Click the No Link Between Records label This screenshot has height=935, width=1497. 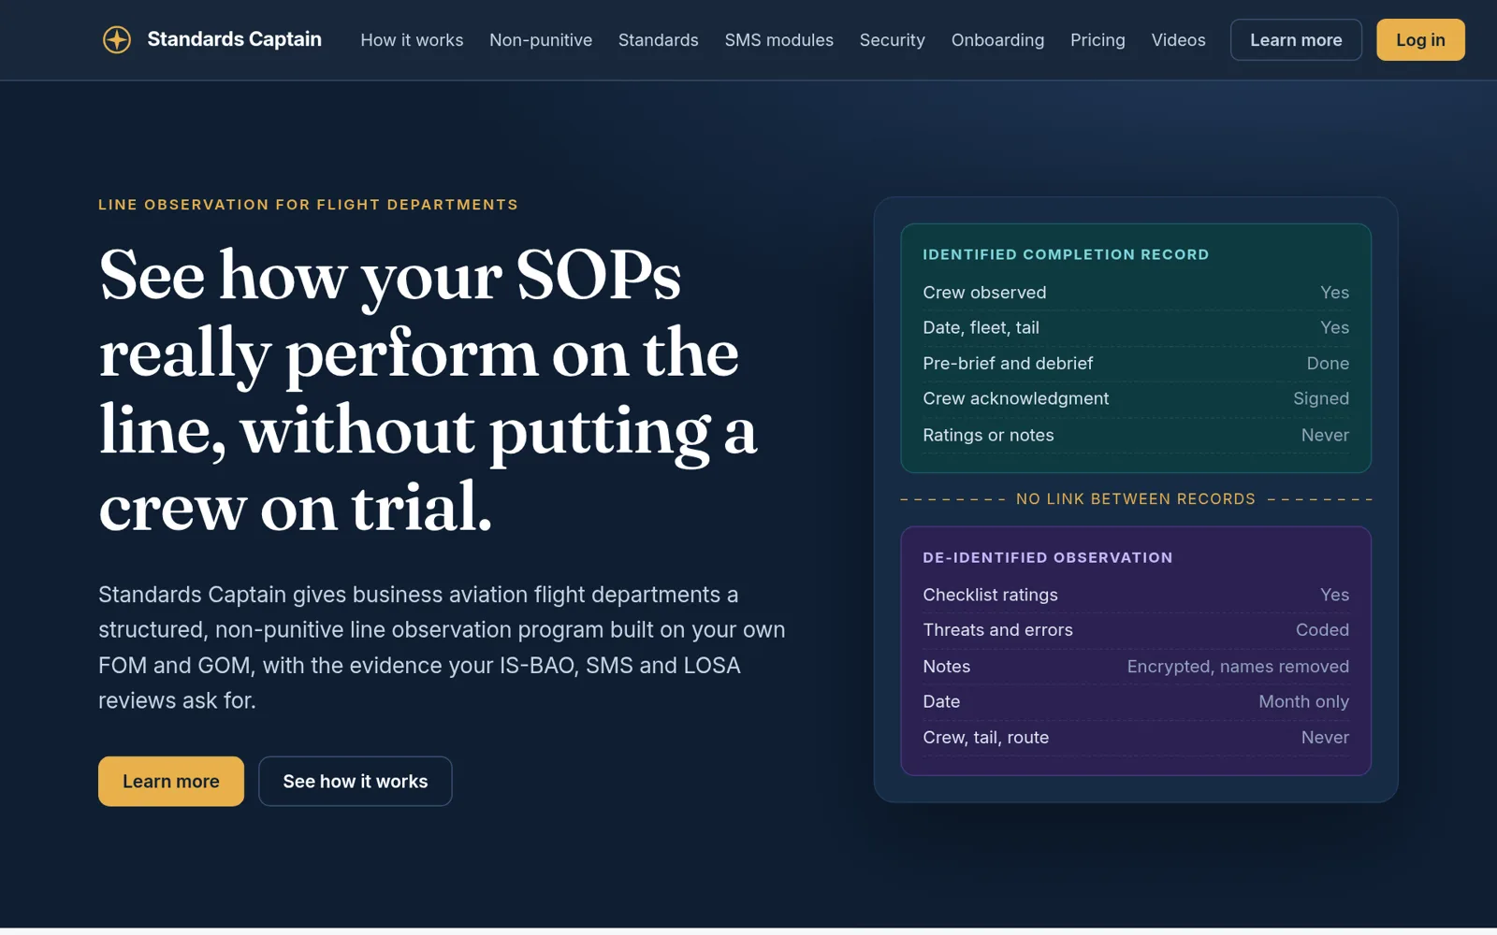1136,499
